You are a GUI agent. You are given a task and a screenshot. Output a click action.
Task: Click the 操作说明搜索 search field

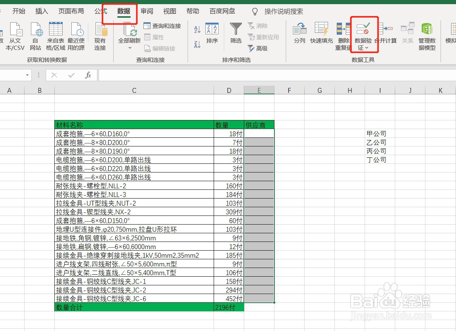click(x=283, y=11)
